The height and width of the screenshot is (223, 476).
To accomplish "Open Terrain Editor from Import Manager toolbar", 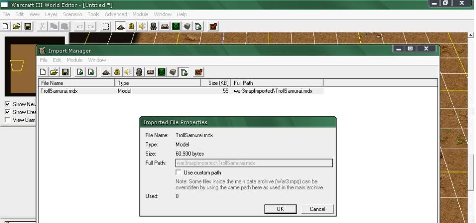I will pos(106,72).
